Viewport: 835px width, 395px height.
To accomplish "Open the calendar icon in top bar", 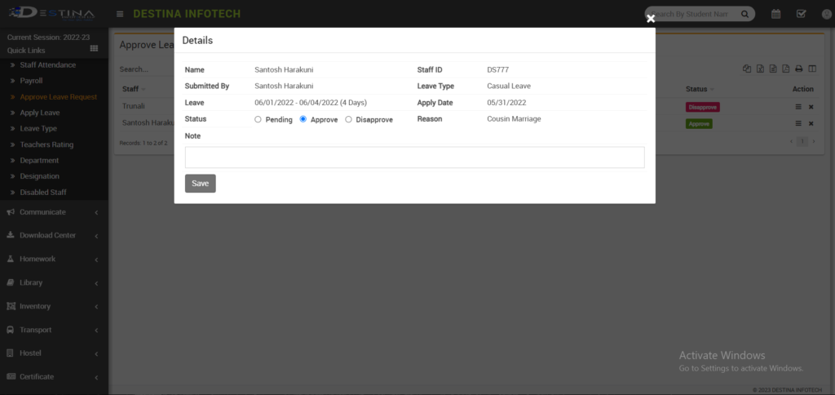I will coord(775,14).
